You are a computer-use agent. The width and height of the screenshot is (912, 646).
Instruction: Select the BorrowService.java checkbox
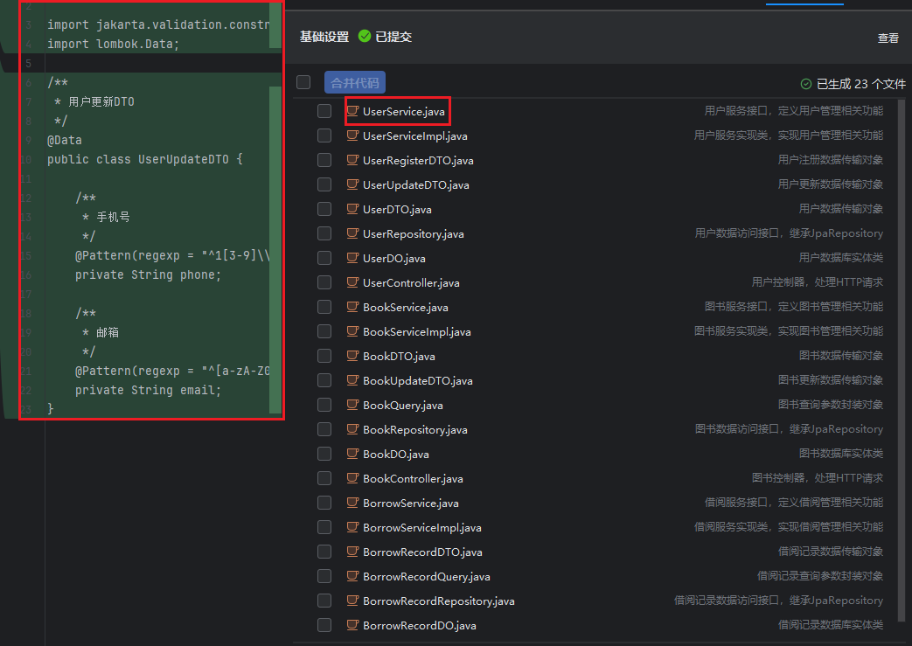click(x=324, y=503)
